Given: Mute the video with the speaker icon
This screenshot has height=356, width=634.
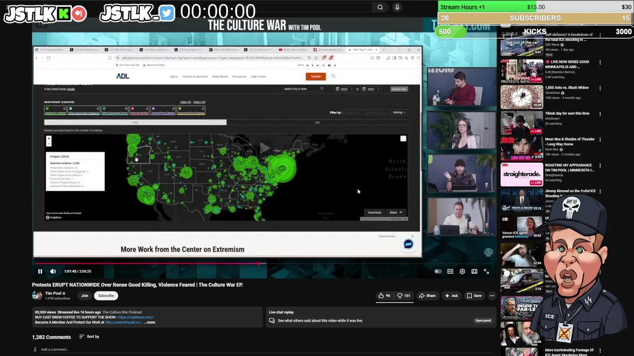Looking at the screenshot, I should tap(53, 271).
